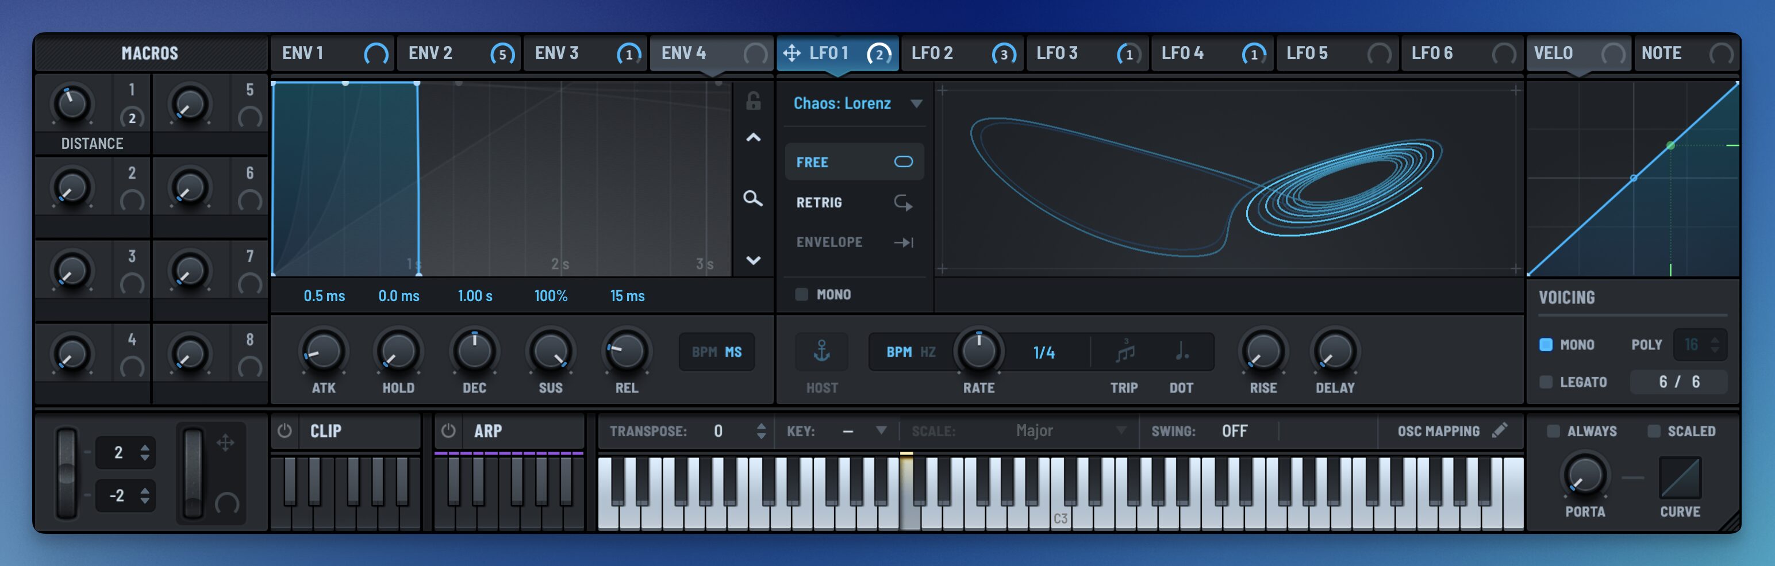1775x566 pixels.
Task: Click the envelope lock icon
Action: 753,101
